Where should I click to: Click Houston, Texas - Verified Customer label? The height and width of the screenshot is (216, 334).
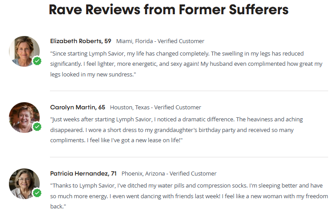click(x=156, y=108)
